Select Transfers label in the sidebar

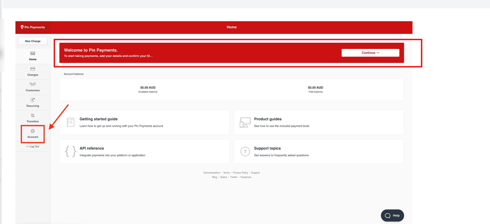click(33, 122)
